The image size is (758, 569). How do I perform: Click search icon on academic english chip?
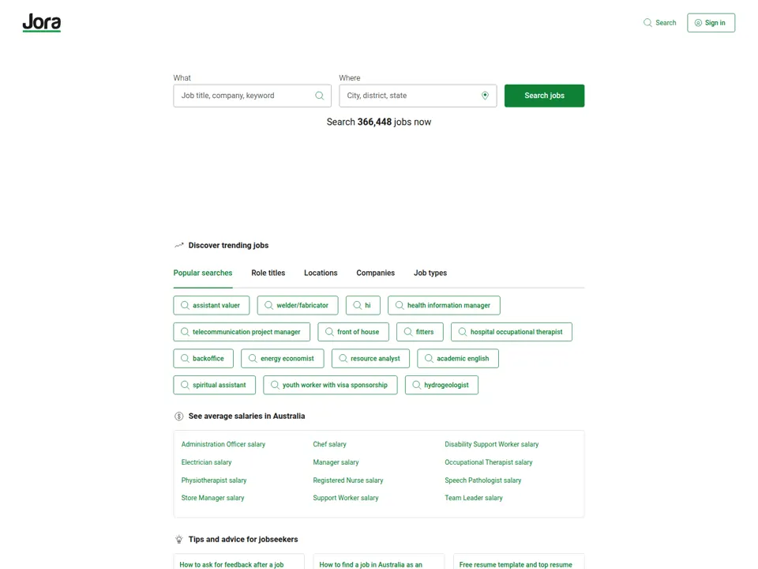pyautogui.click(x=429, y=359)
